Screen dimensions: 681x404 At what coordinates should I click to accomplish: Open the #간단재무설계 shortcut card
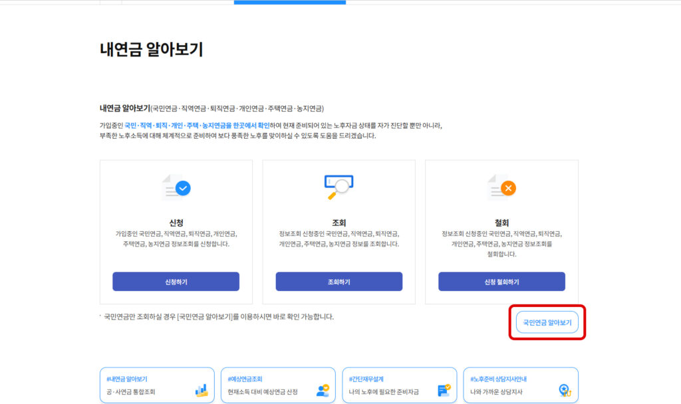pos(400,385)
